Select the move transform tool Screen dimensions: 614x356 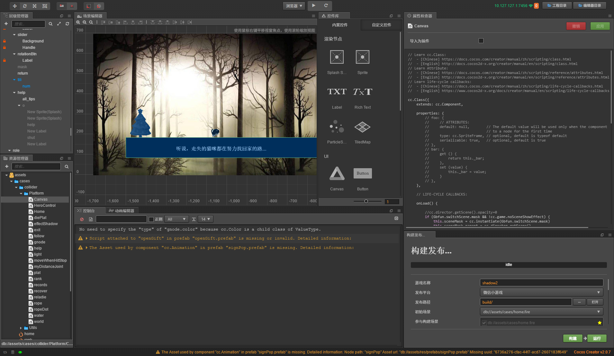[15, 6]
